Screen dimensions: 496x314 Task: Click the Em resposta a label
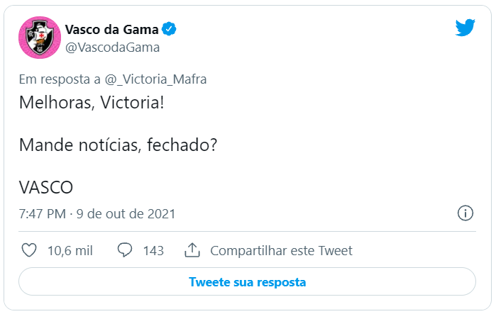click(x=57, y=79)
